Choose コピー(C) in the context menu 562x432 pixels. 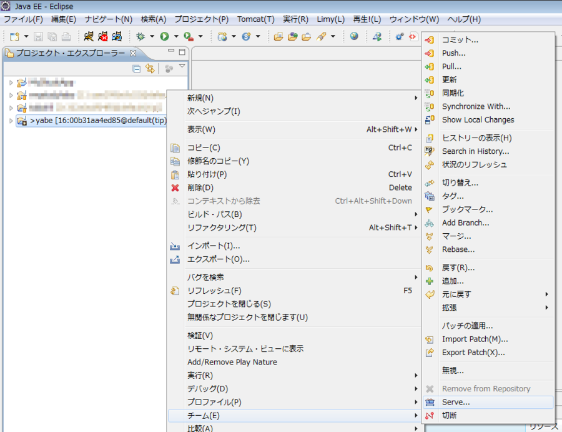(x=294, y=148)
